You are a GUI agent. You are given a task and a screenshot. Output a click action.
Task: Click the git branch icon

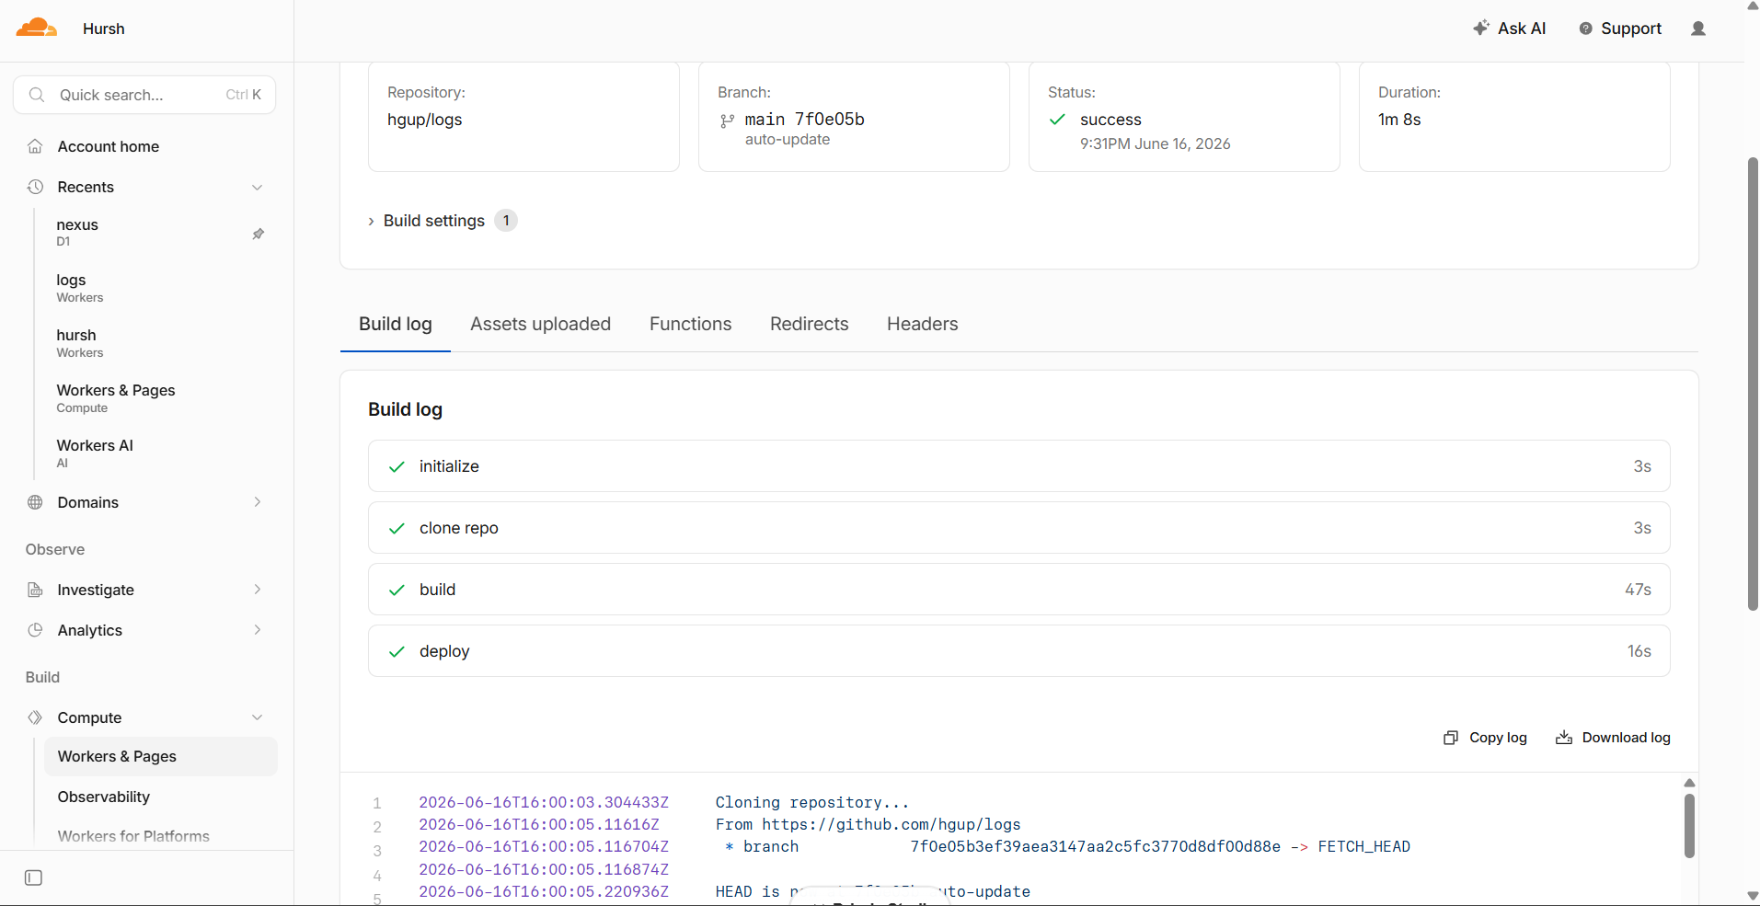(727, 120)
